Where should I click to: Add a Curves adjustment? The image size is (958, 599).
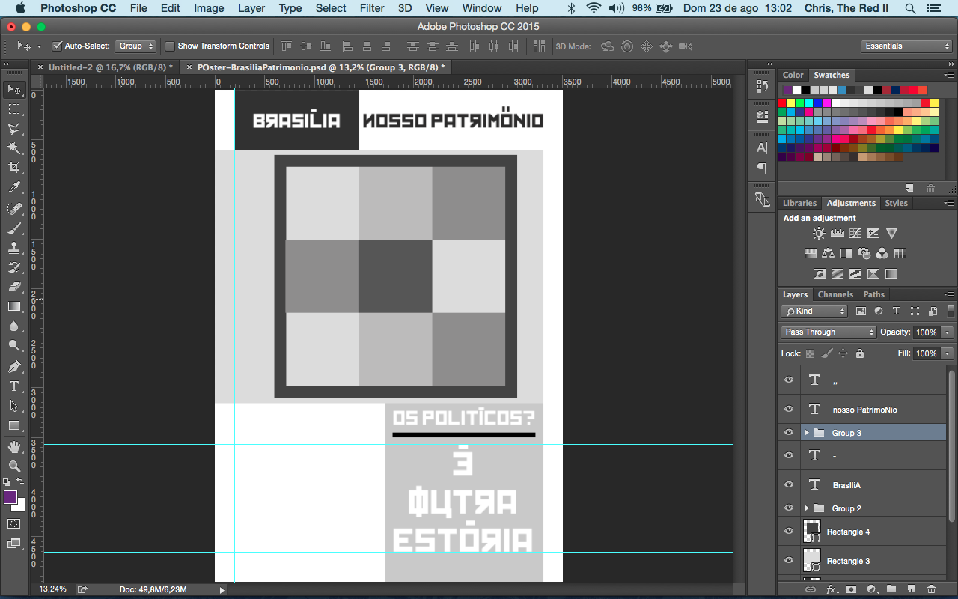855,234
